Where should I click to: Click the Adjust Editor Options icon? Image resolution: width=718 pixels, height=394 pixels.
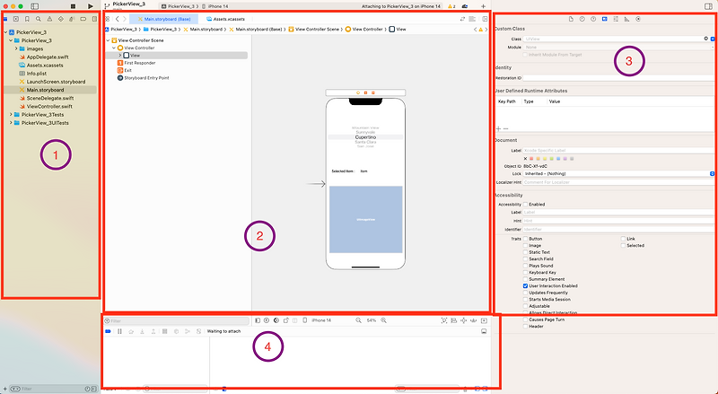point(472,19)
